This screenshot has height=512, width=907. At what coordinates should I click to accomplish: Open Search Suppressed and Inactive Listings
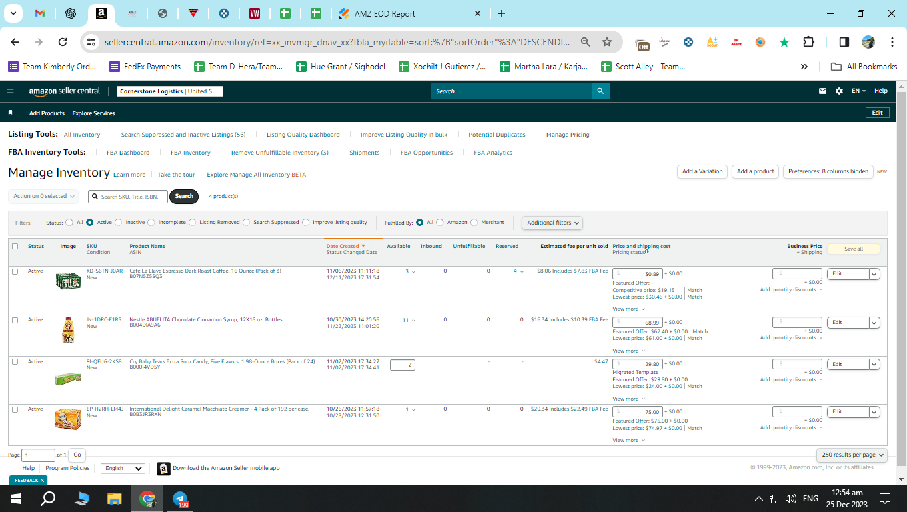183,135
